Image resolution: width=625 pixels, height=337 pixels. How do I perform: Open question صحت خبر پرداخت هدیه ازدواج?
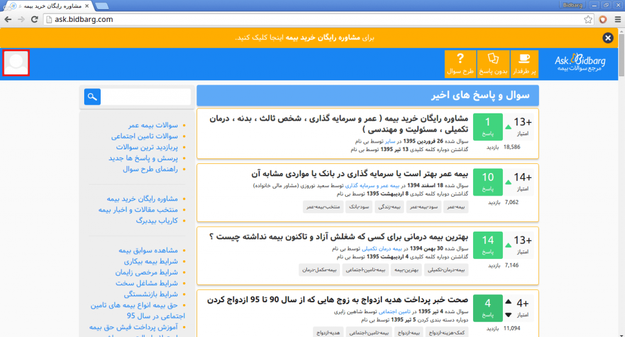[x=338, y=300]
